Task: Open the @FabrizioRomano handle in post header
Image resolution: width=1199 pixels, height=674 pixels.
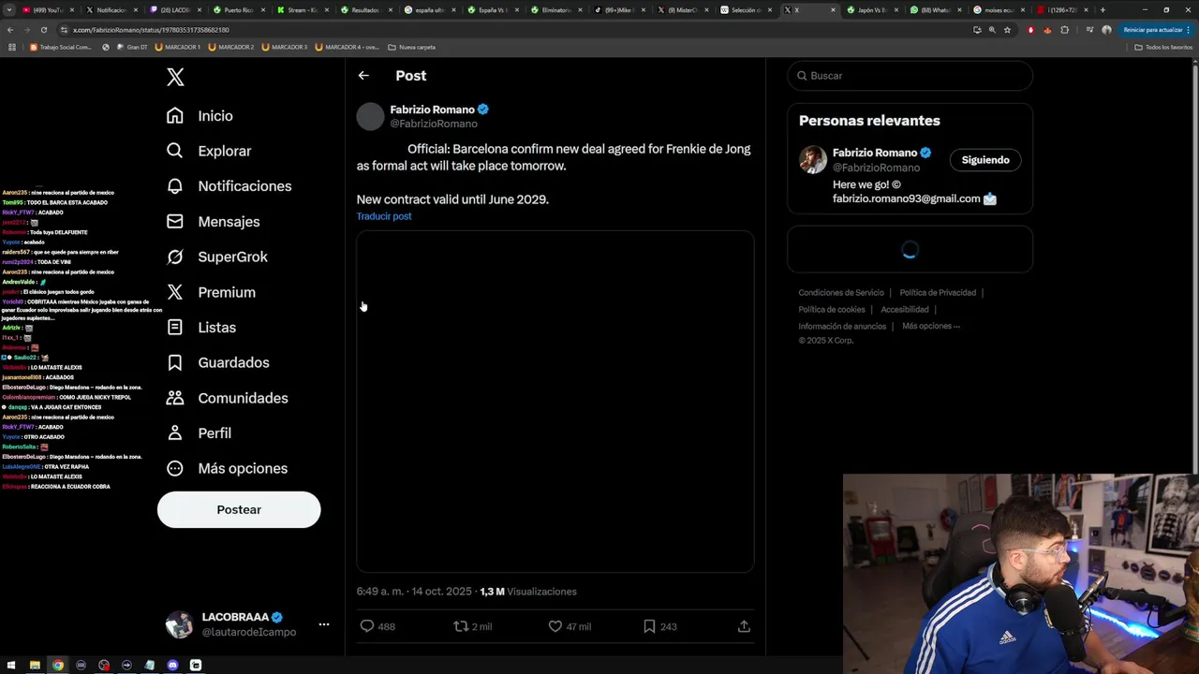Action: pyautogui.click(x=434, y=124)
